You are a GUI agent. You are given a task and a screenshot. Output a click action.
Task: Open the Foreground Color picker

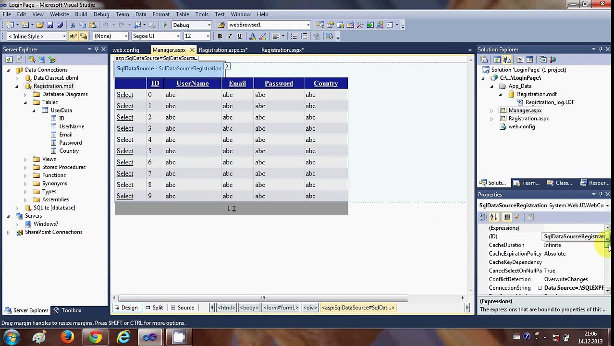click(x=254, y=37)
